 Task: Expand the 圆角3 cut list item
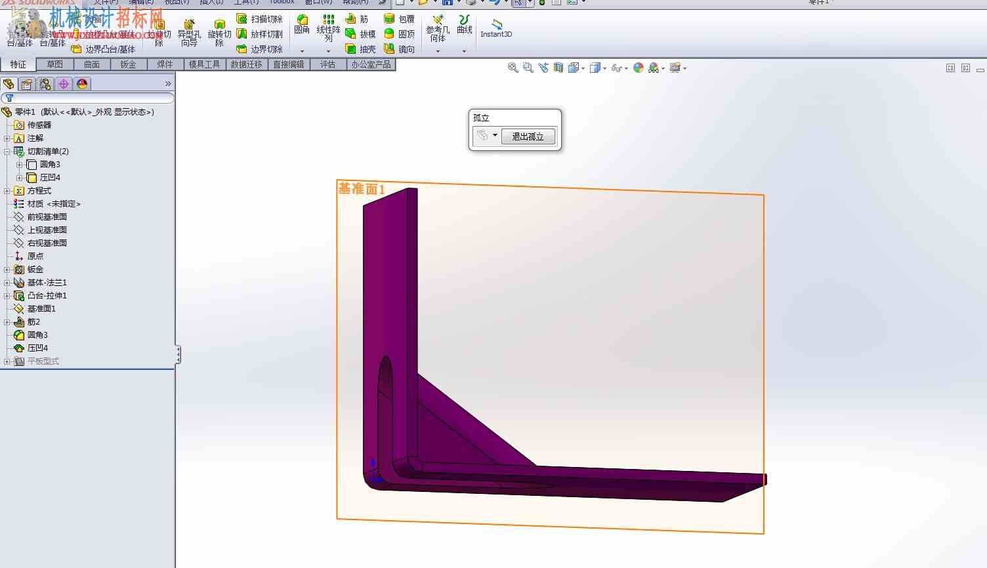coord(19,165)
